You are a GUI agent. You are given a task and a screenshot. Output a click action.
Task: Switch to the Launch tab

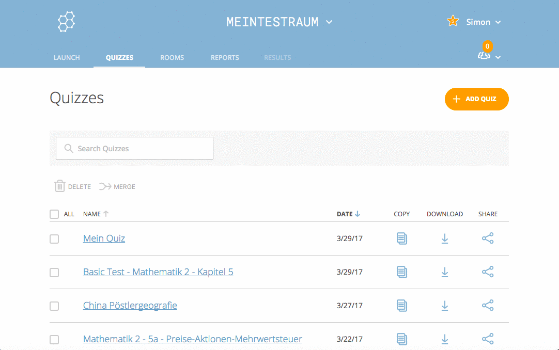(x=67, y=58)
